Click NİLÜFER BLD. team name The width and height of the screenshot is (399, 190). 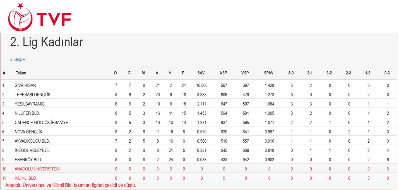coord(27,113)
